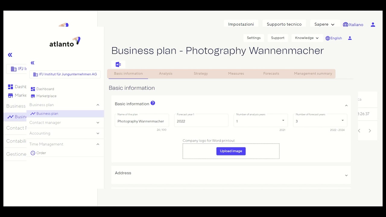Viewport: 386px width, 217px height.
Task: Open the Number of analysis years dropdown
Action: click(283, 120)
